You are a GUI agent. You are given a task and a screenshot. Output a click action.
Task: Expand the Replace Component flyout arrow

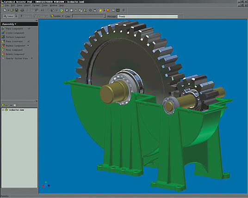[28, 46]
